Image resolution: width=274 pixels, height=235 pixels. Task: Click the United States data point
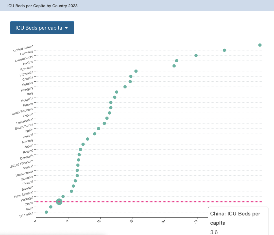coord(260,45)
